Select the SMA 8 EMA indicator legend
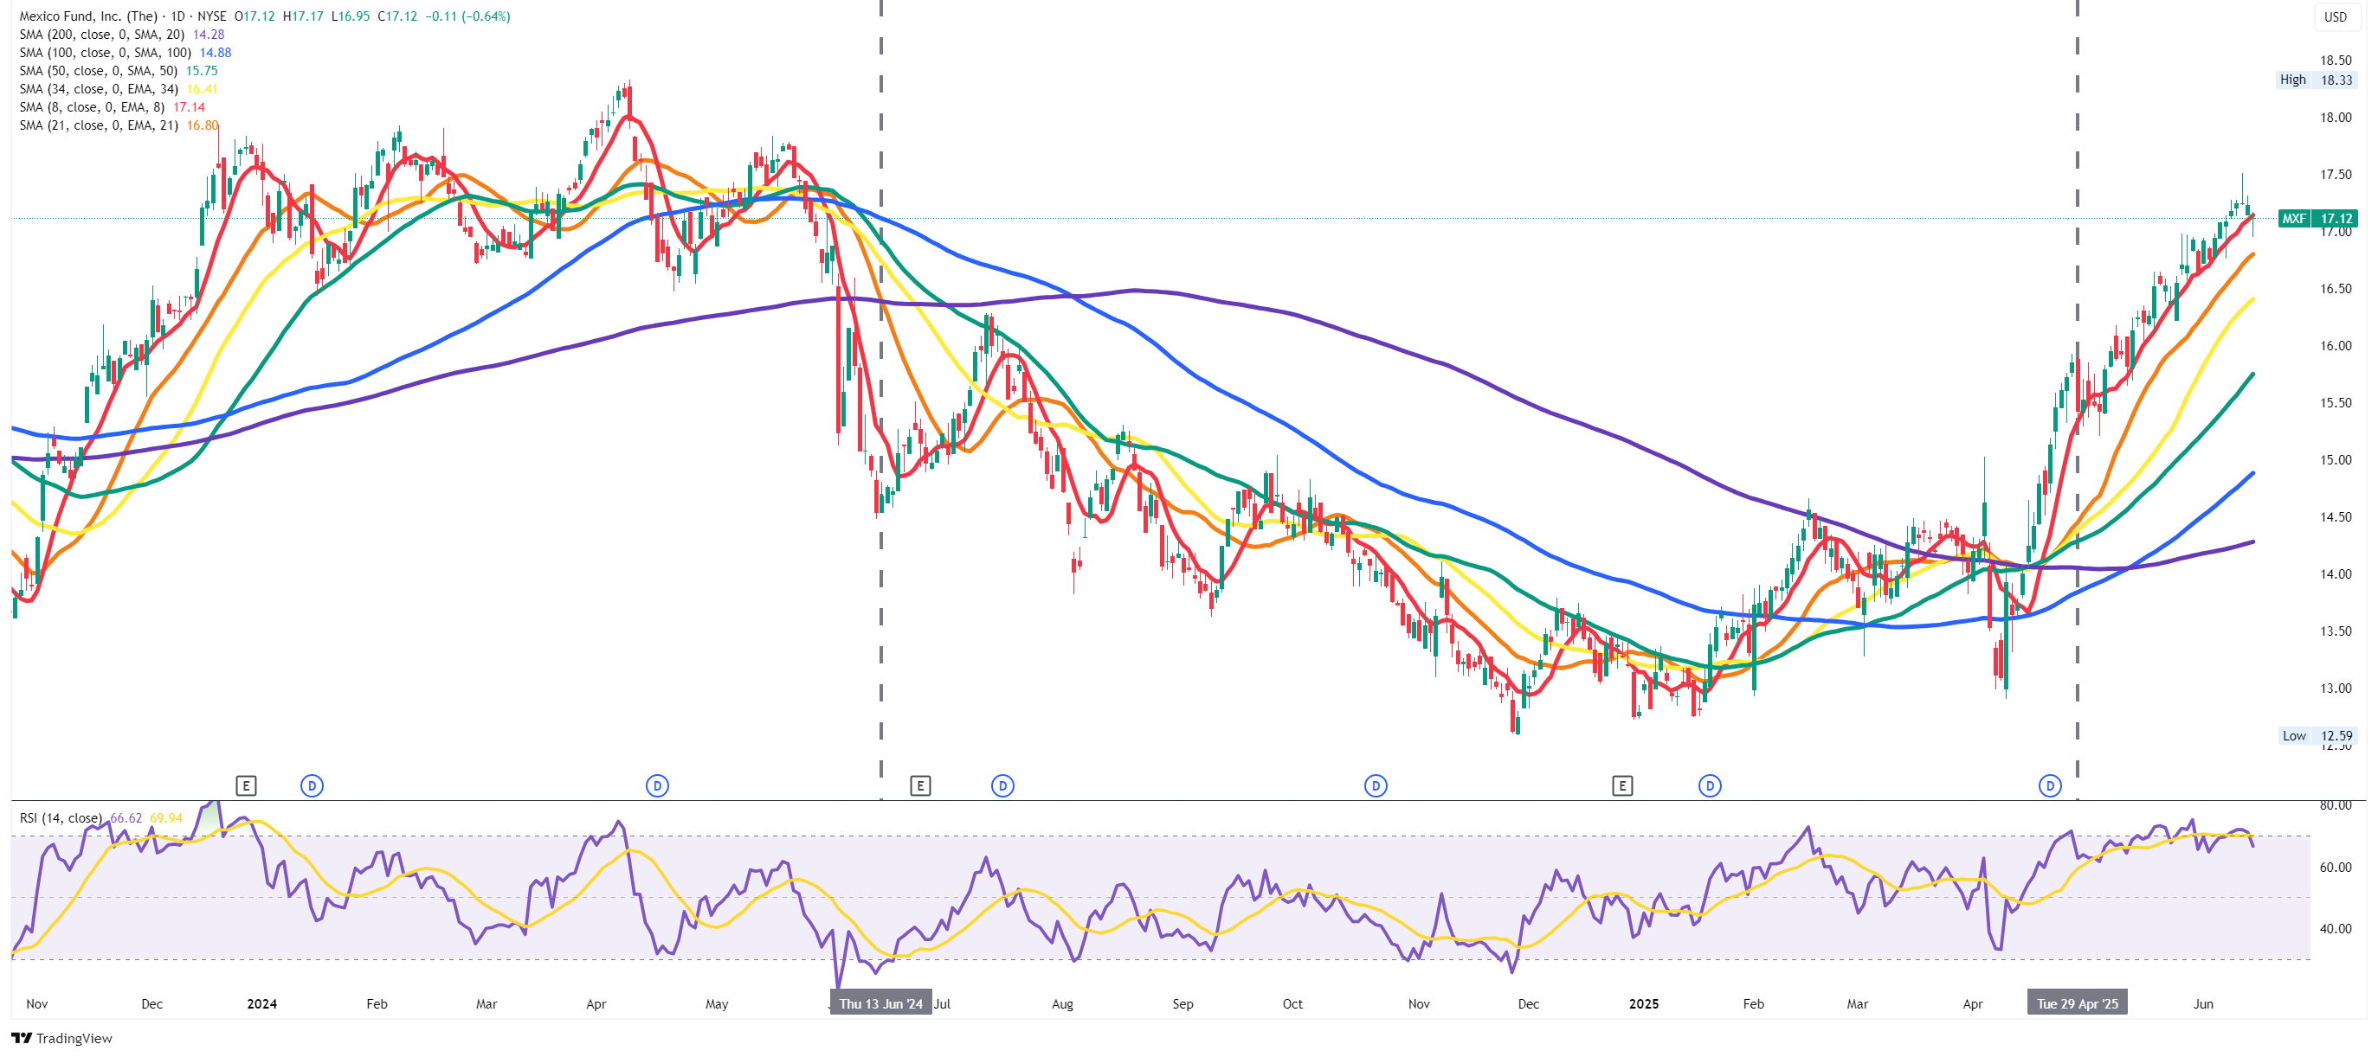Screen dimensions: 2378x1057 93,107
